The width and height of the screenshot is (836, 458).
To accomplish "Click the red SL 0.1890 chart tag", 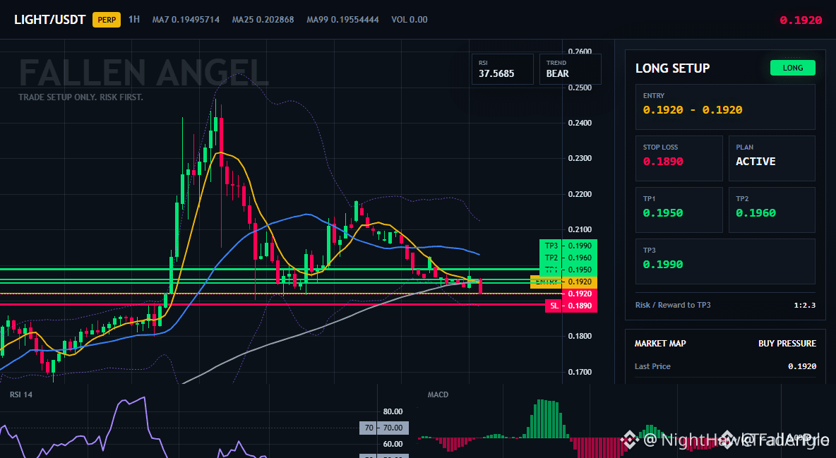I will coord(571,306).
